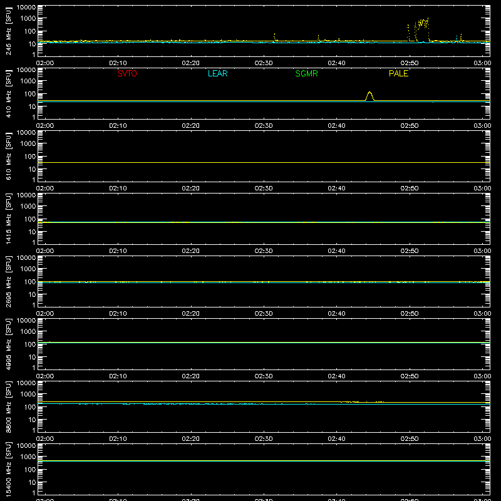The image size is (501, 501).
Task: Click the 02:20 time label under the 1415 MHz plot
Action: [x=191, y=251]
